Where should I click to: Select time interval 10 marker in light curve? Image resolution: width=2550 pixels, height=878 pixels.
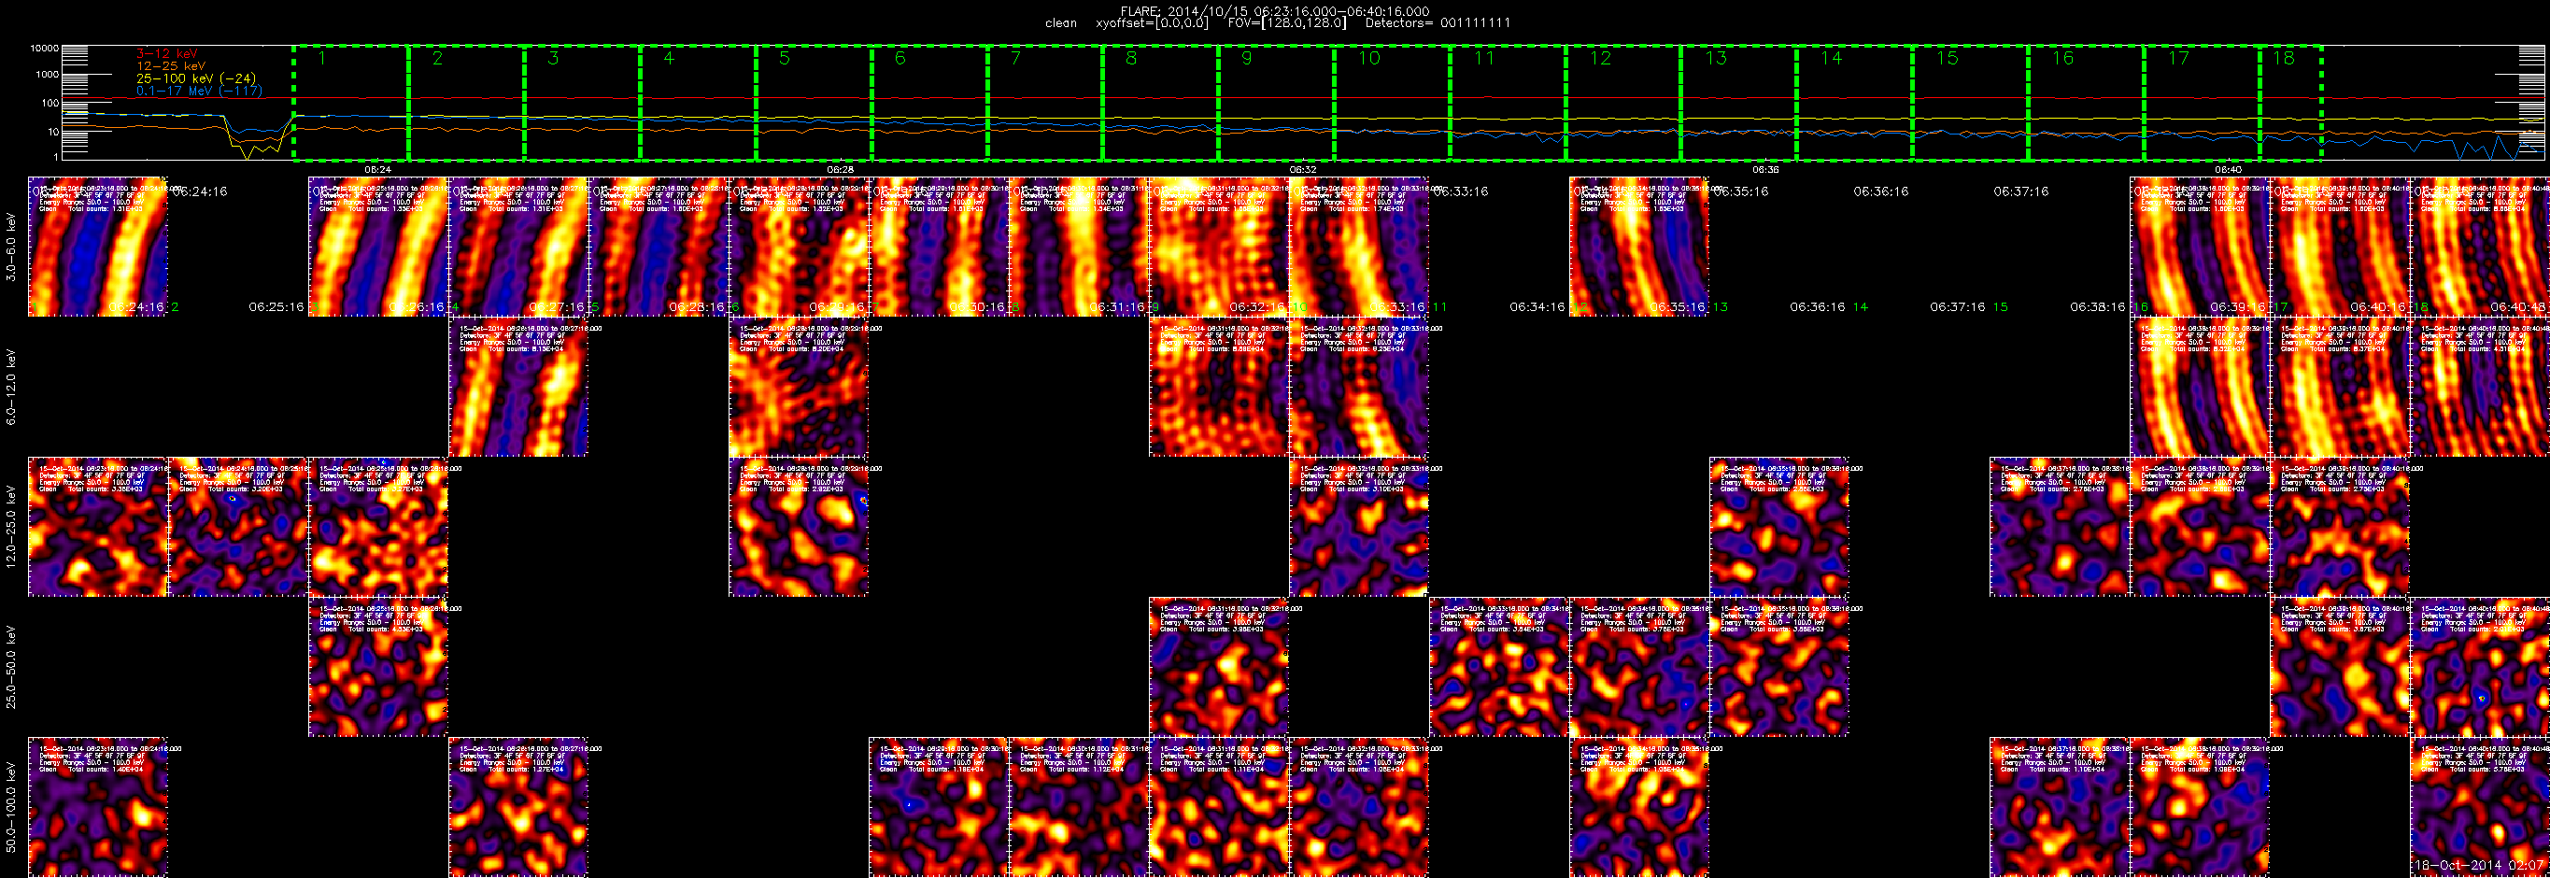pyautogui.click(x=1368, y=59)
